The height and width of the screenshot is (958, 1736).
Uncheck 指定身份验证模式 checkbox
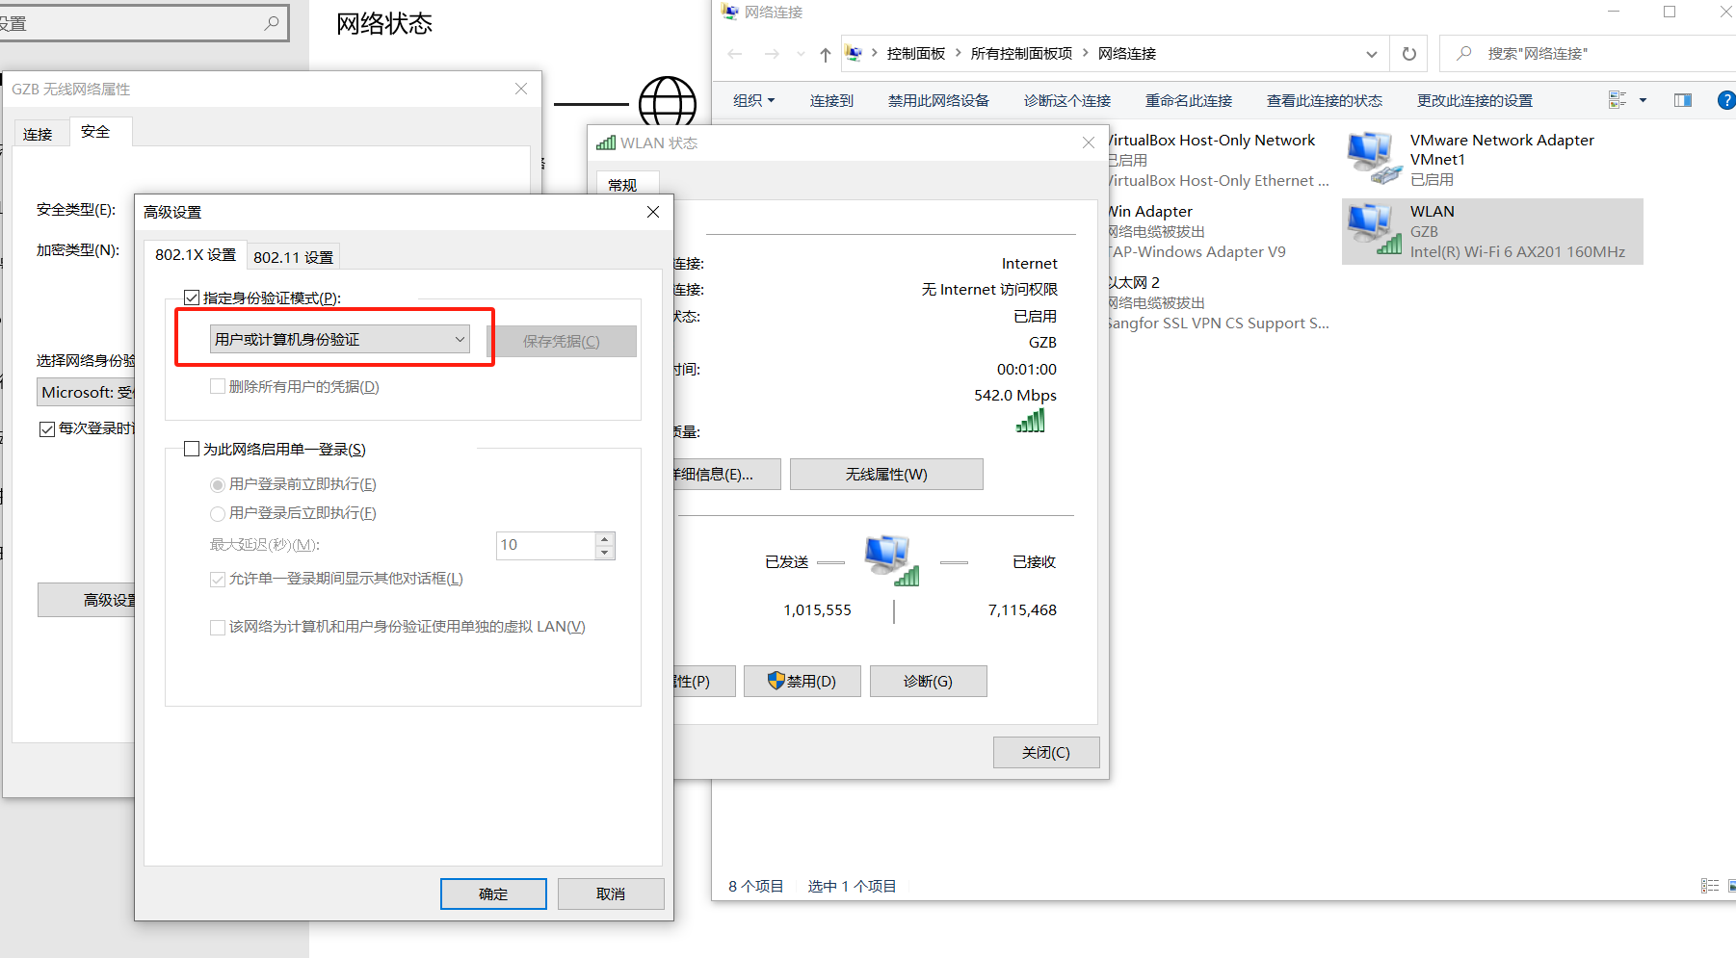click(192, 298)
